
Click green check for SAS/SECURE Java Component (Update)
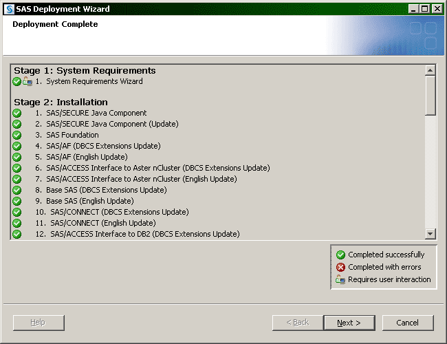click(17, 124)
